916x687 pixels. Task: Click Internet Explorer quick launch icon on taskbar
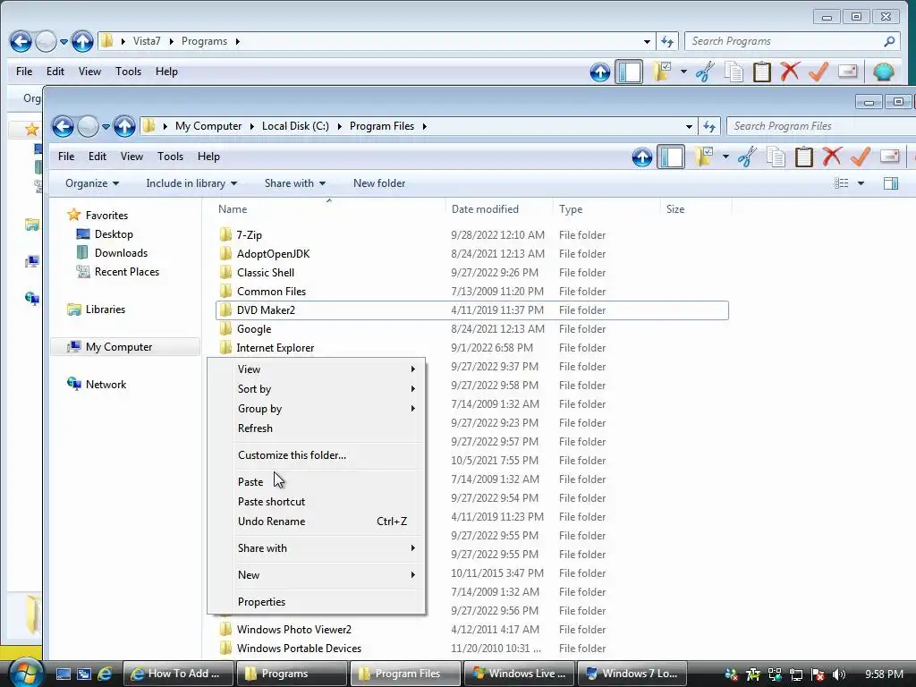click(x=105, y=674)
